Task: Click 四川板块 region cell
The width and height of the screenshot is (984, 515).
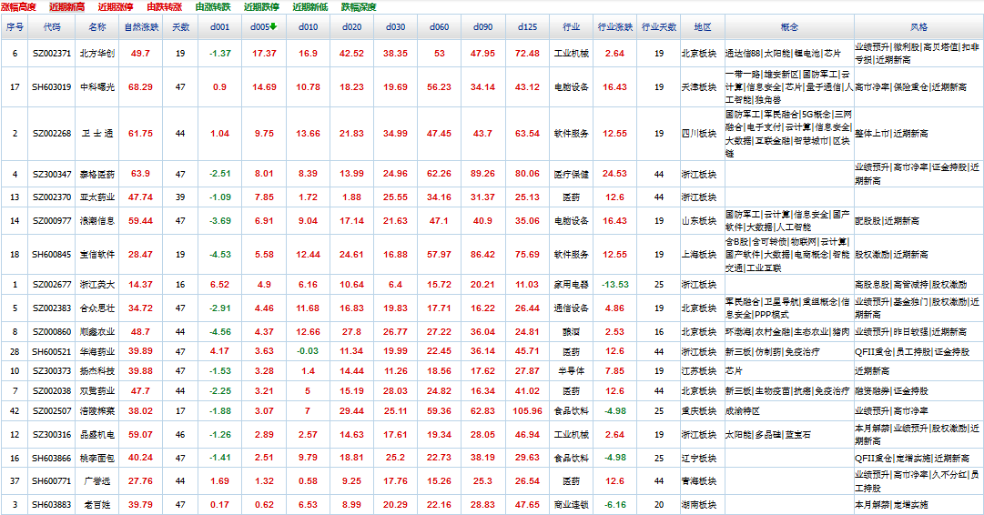Action: click(x=699, y=134)
